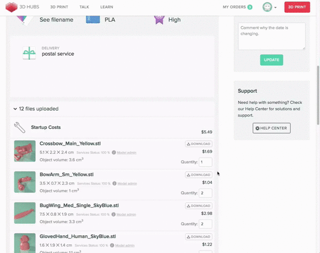This screenshot has height=253, width=320.
Task: Click the blue PLA material icon
Action: [93, 20]
